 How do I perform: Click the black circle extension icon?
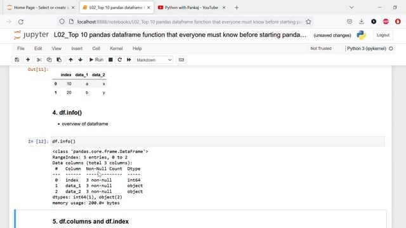click(x=374, y=22)
